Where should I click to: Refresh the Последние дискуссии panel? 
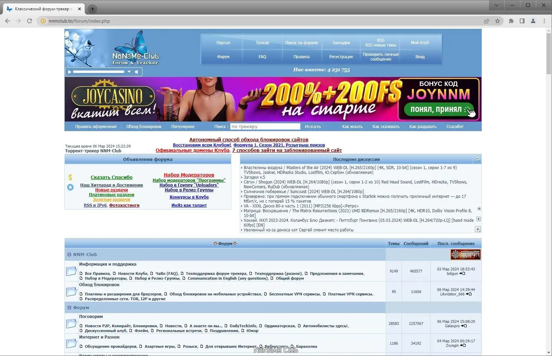[477, 159]
